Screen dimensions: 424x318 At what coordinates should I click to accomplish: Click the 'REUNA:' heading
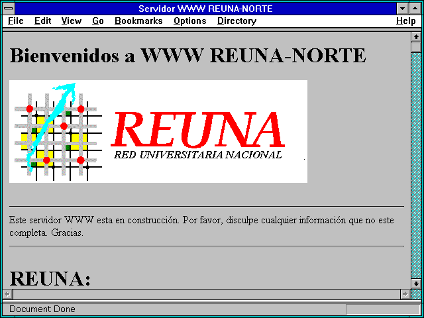[50, 278]
